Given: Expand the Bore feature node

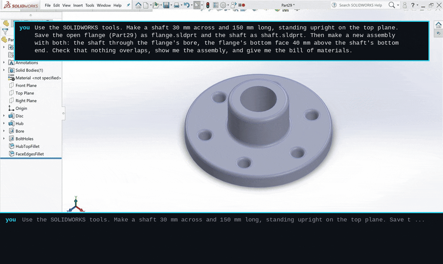Looking at the screenshot, I should tap(4, 131).
